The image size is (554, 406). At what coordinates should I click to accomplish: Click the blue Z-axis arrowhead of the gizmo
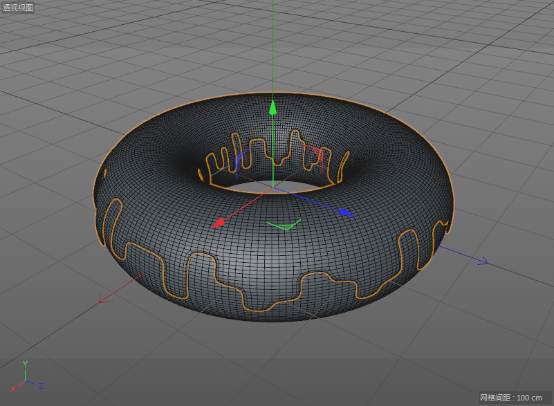tap(346, 213)
